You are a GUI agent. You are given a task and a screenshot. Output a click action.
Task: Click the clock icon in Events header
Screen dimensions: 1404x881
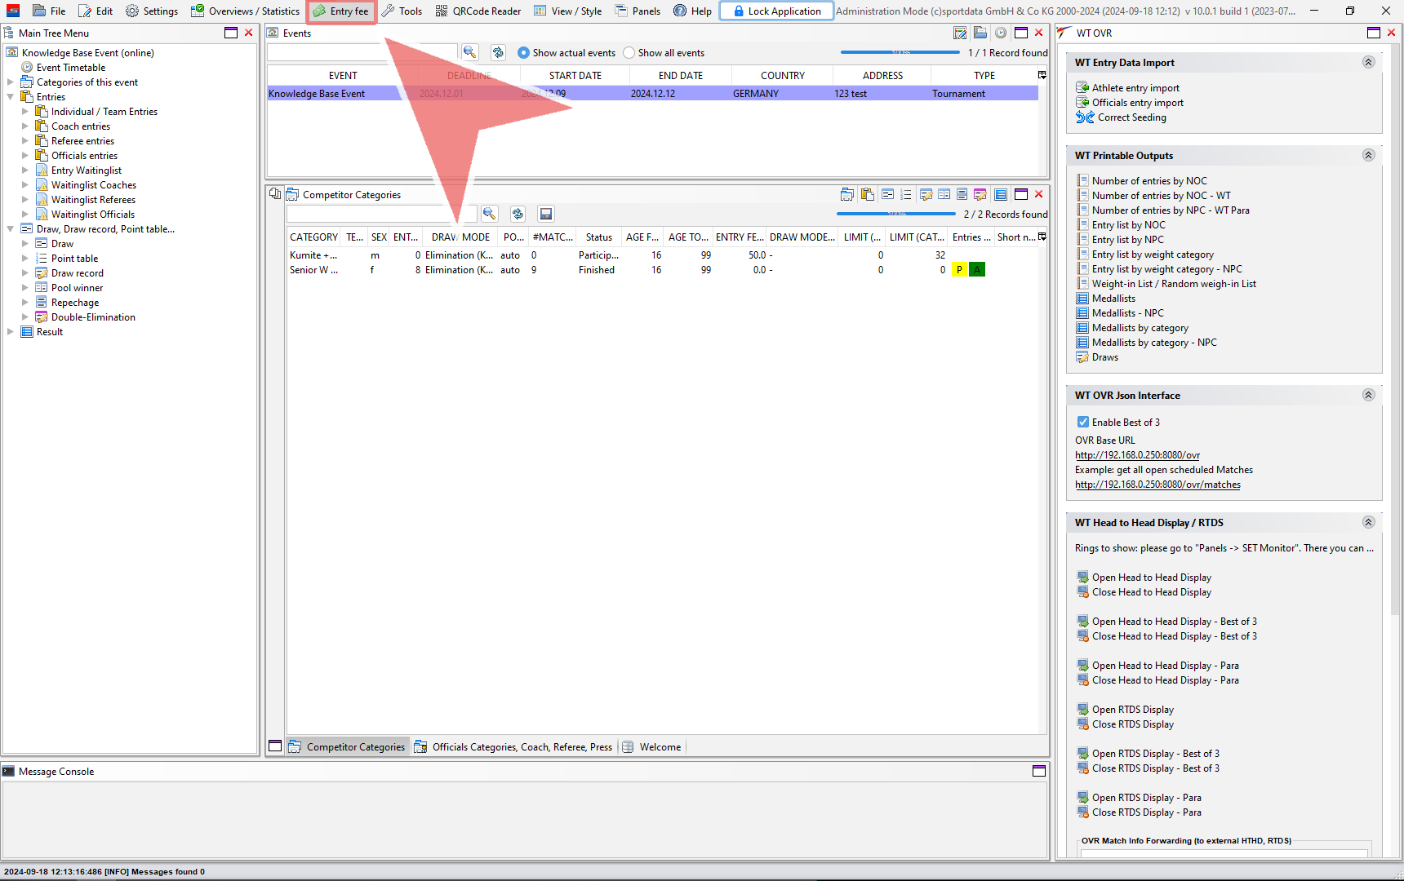(x=1000, y=33)
